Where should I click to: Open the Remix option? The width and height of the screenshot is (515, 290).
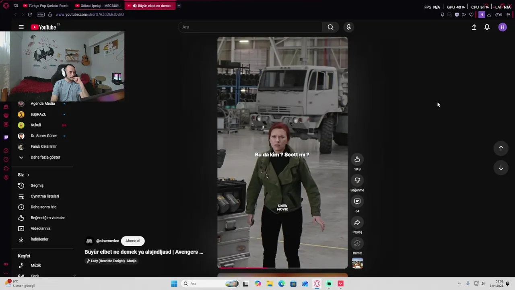pos(357,243)
